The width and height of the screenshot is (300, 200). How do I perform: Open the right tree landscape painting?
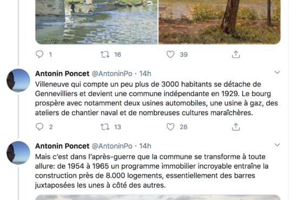219,22
